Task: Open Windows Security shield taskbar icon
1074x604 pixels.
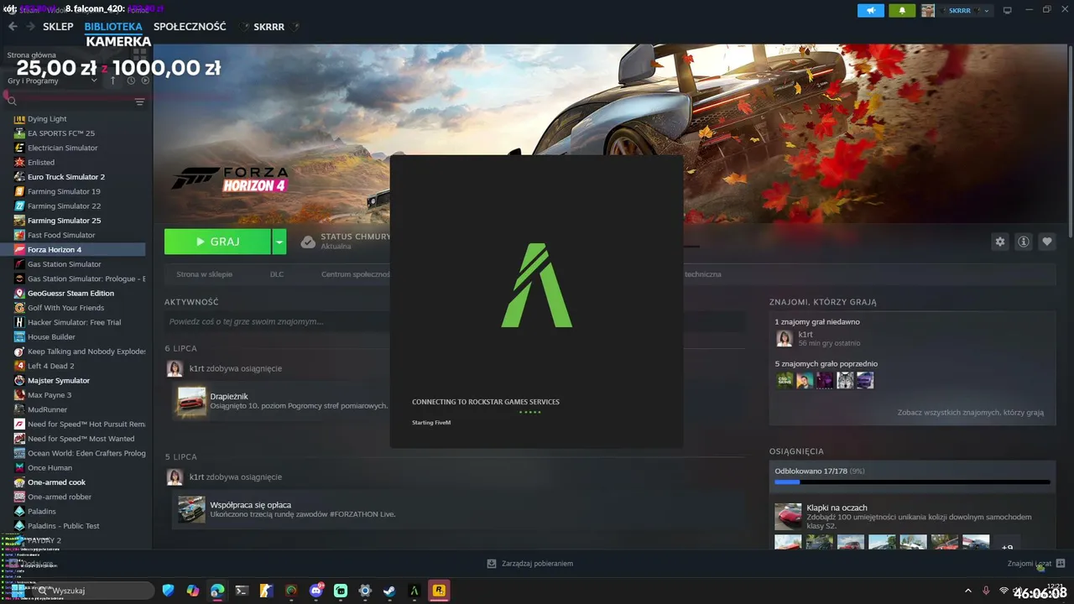Action: tap(168, 591)
